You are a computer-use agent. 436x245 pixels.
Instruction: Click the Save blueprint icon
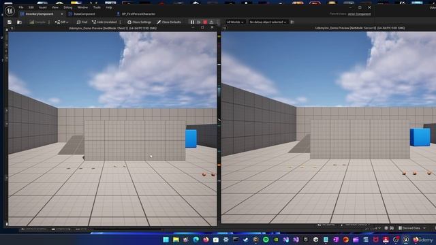point(10,22)
